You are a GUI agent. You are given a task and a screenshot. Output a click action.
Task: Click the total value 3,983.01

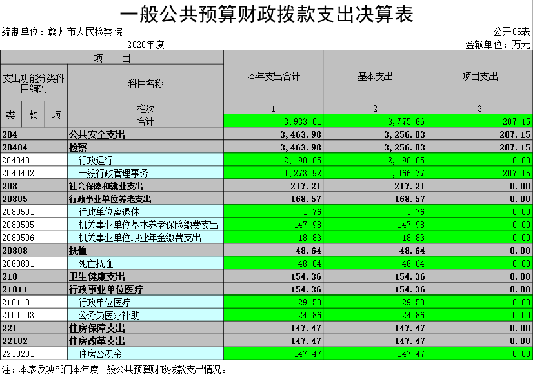[x=302, y=121]
